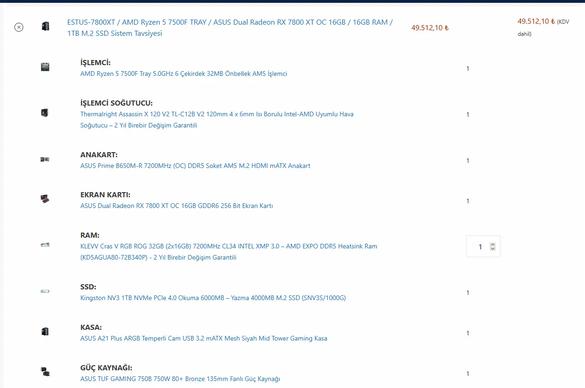This screenshot has height=388, width=585.
Task: Click the Radeon RX 7800 XT graphics card thumbnail
Action: [x=45, y=199]
